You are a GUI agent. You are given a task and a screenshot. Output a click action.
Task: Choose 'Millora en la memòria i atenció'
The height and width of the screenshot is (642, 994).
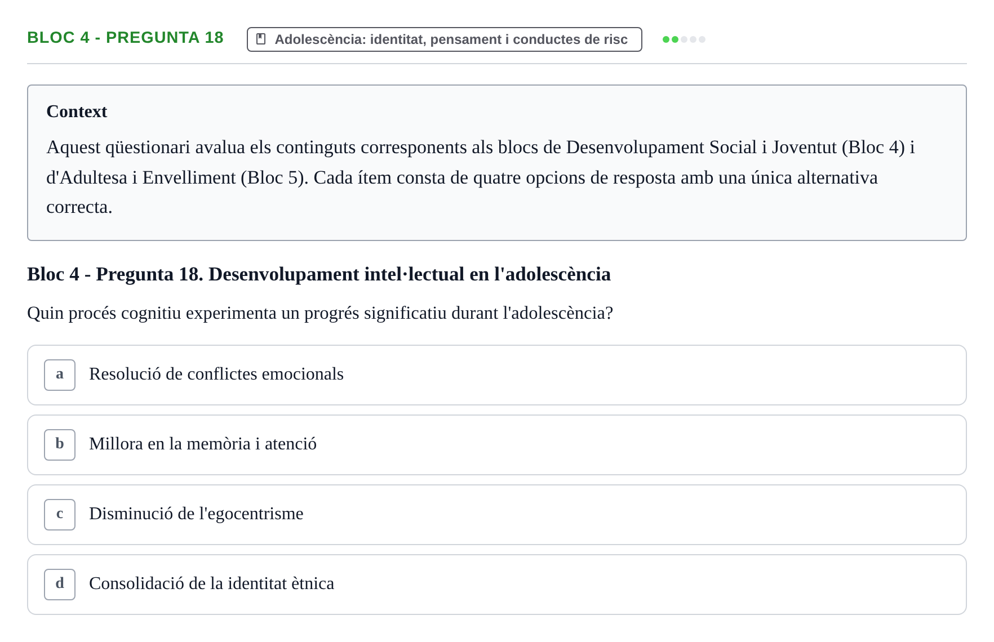[x=497, y=445]
